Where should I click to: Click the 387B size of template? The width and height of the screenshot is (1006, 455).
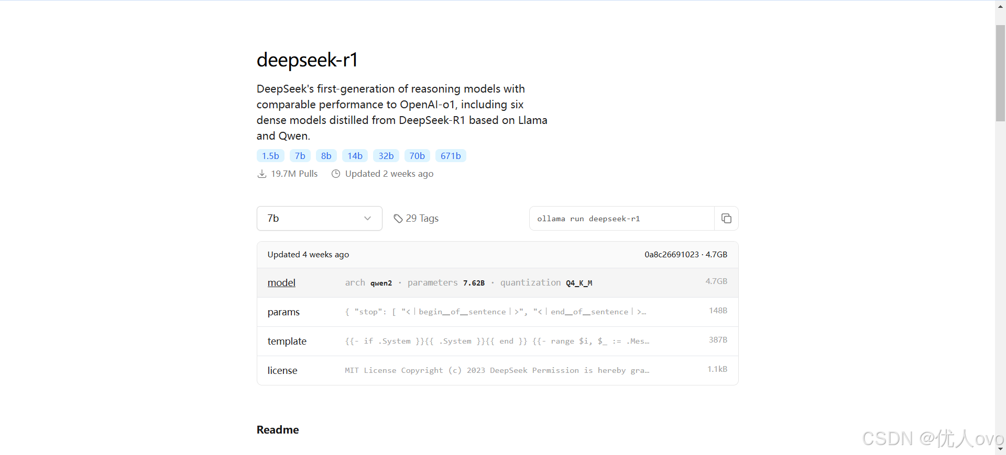click(x=718, y=340)
